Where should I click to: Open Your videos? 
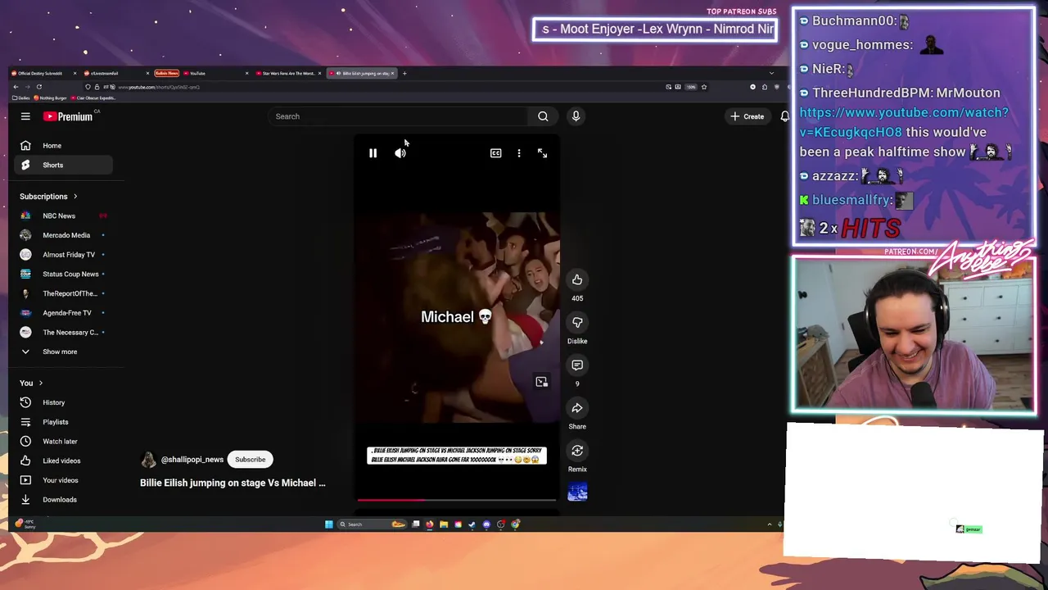[x=62, y=480]
